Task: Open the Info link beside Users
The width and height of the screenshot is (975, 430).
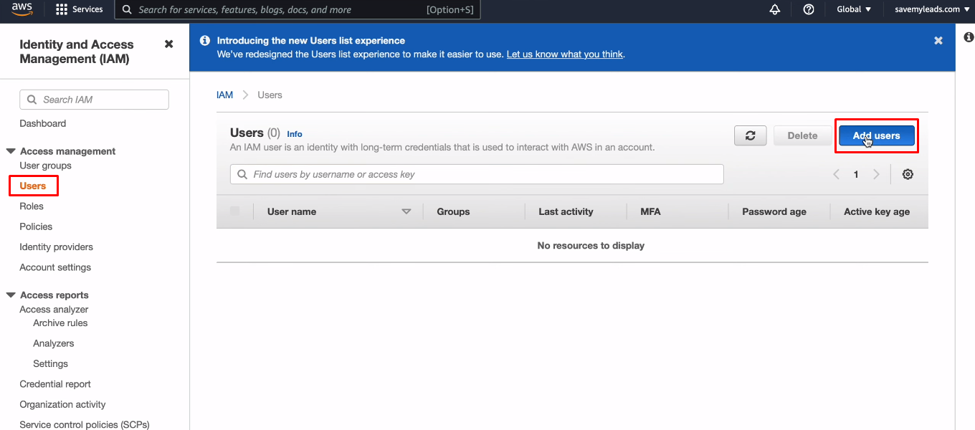Action: pos(295,134)
